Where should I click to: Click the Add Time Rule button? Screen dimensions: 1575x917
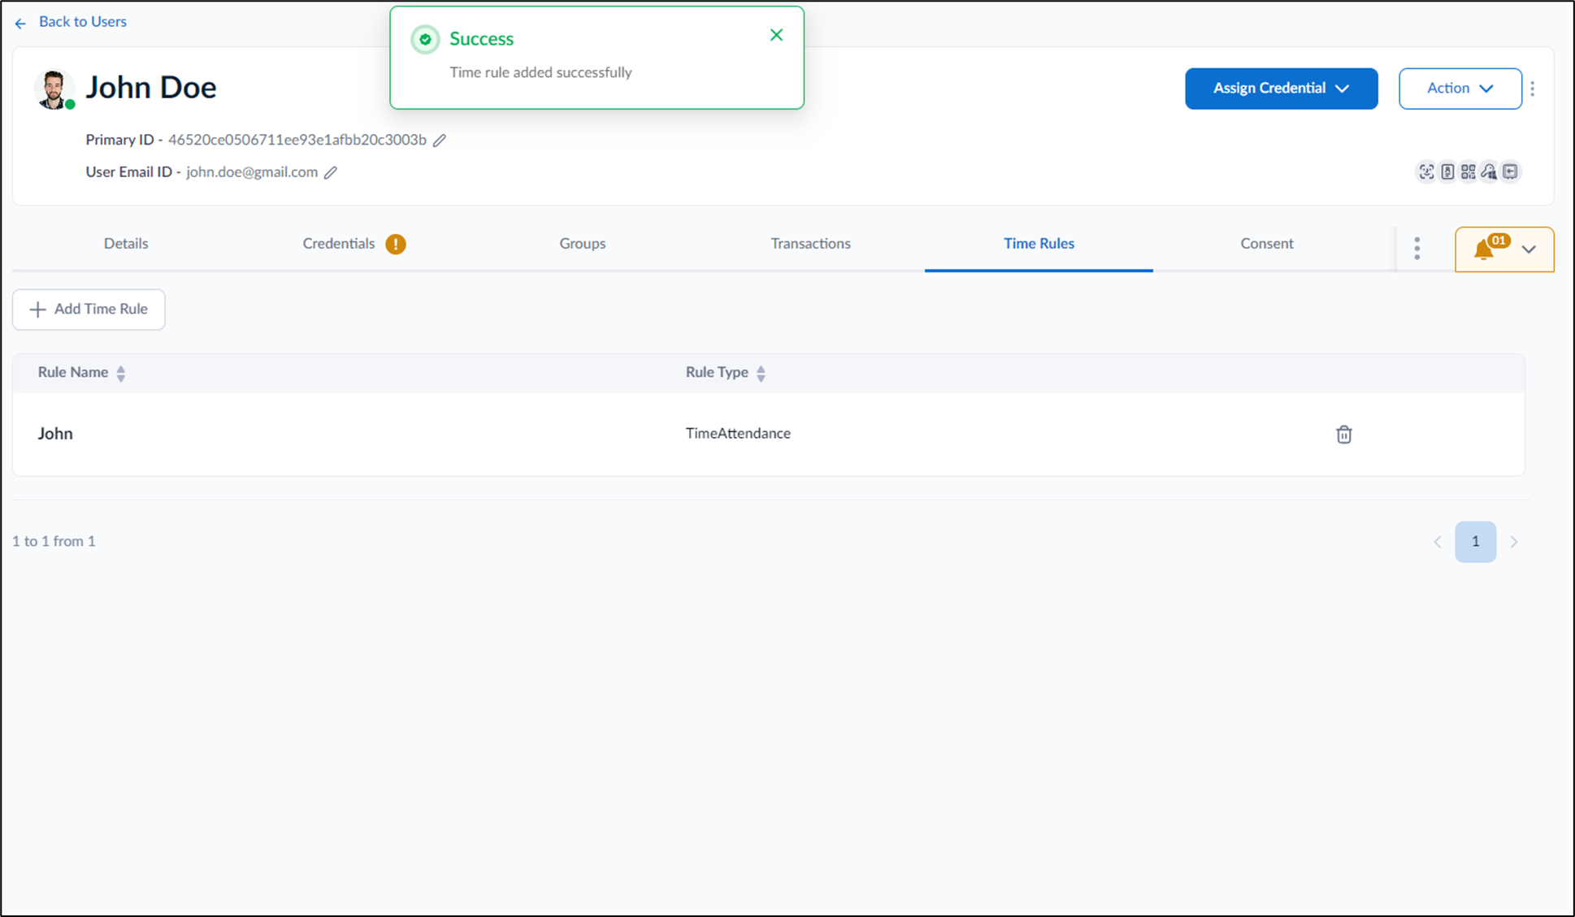point(89,309)
